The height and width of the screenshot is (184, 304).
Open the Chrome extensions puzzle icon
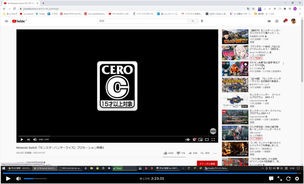[x=285, y=9]
